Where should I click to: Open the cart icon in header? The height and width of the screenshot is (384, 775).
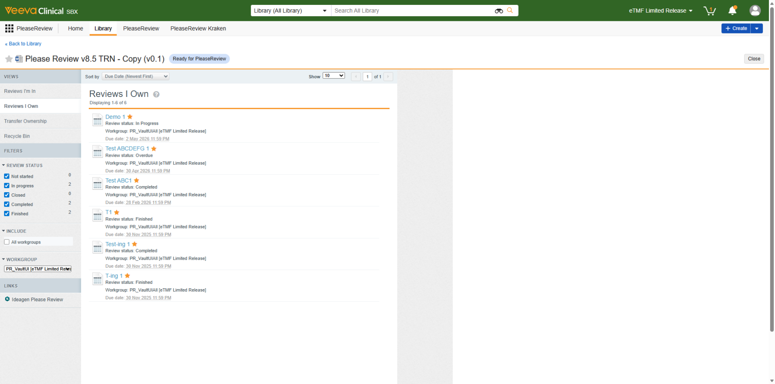coord(710,10)
